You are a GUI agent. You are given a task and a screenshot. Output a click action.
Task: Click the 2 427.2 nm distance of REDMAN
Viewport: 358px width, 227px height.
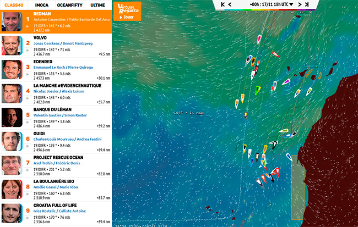coord(41,30)
